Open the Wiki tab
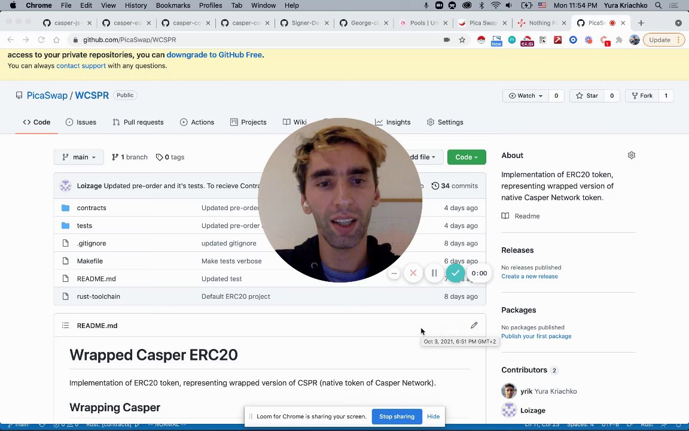 295,122
